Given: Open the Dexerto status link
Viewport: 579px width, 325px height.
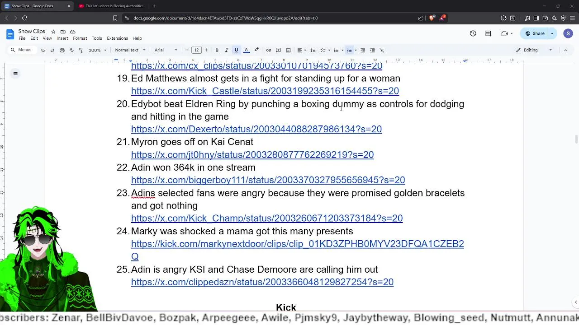Looking at the screenshot, I should point(256,129).
